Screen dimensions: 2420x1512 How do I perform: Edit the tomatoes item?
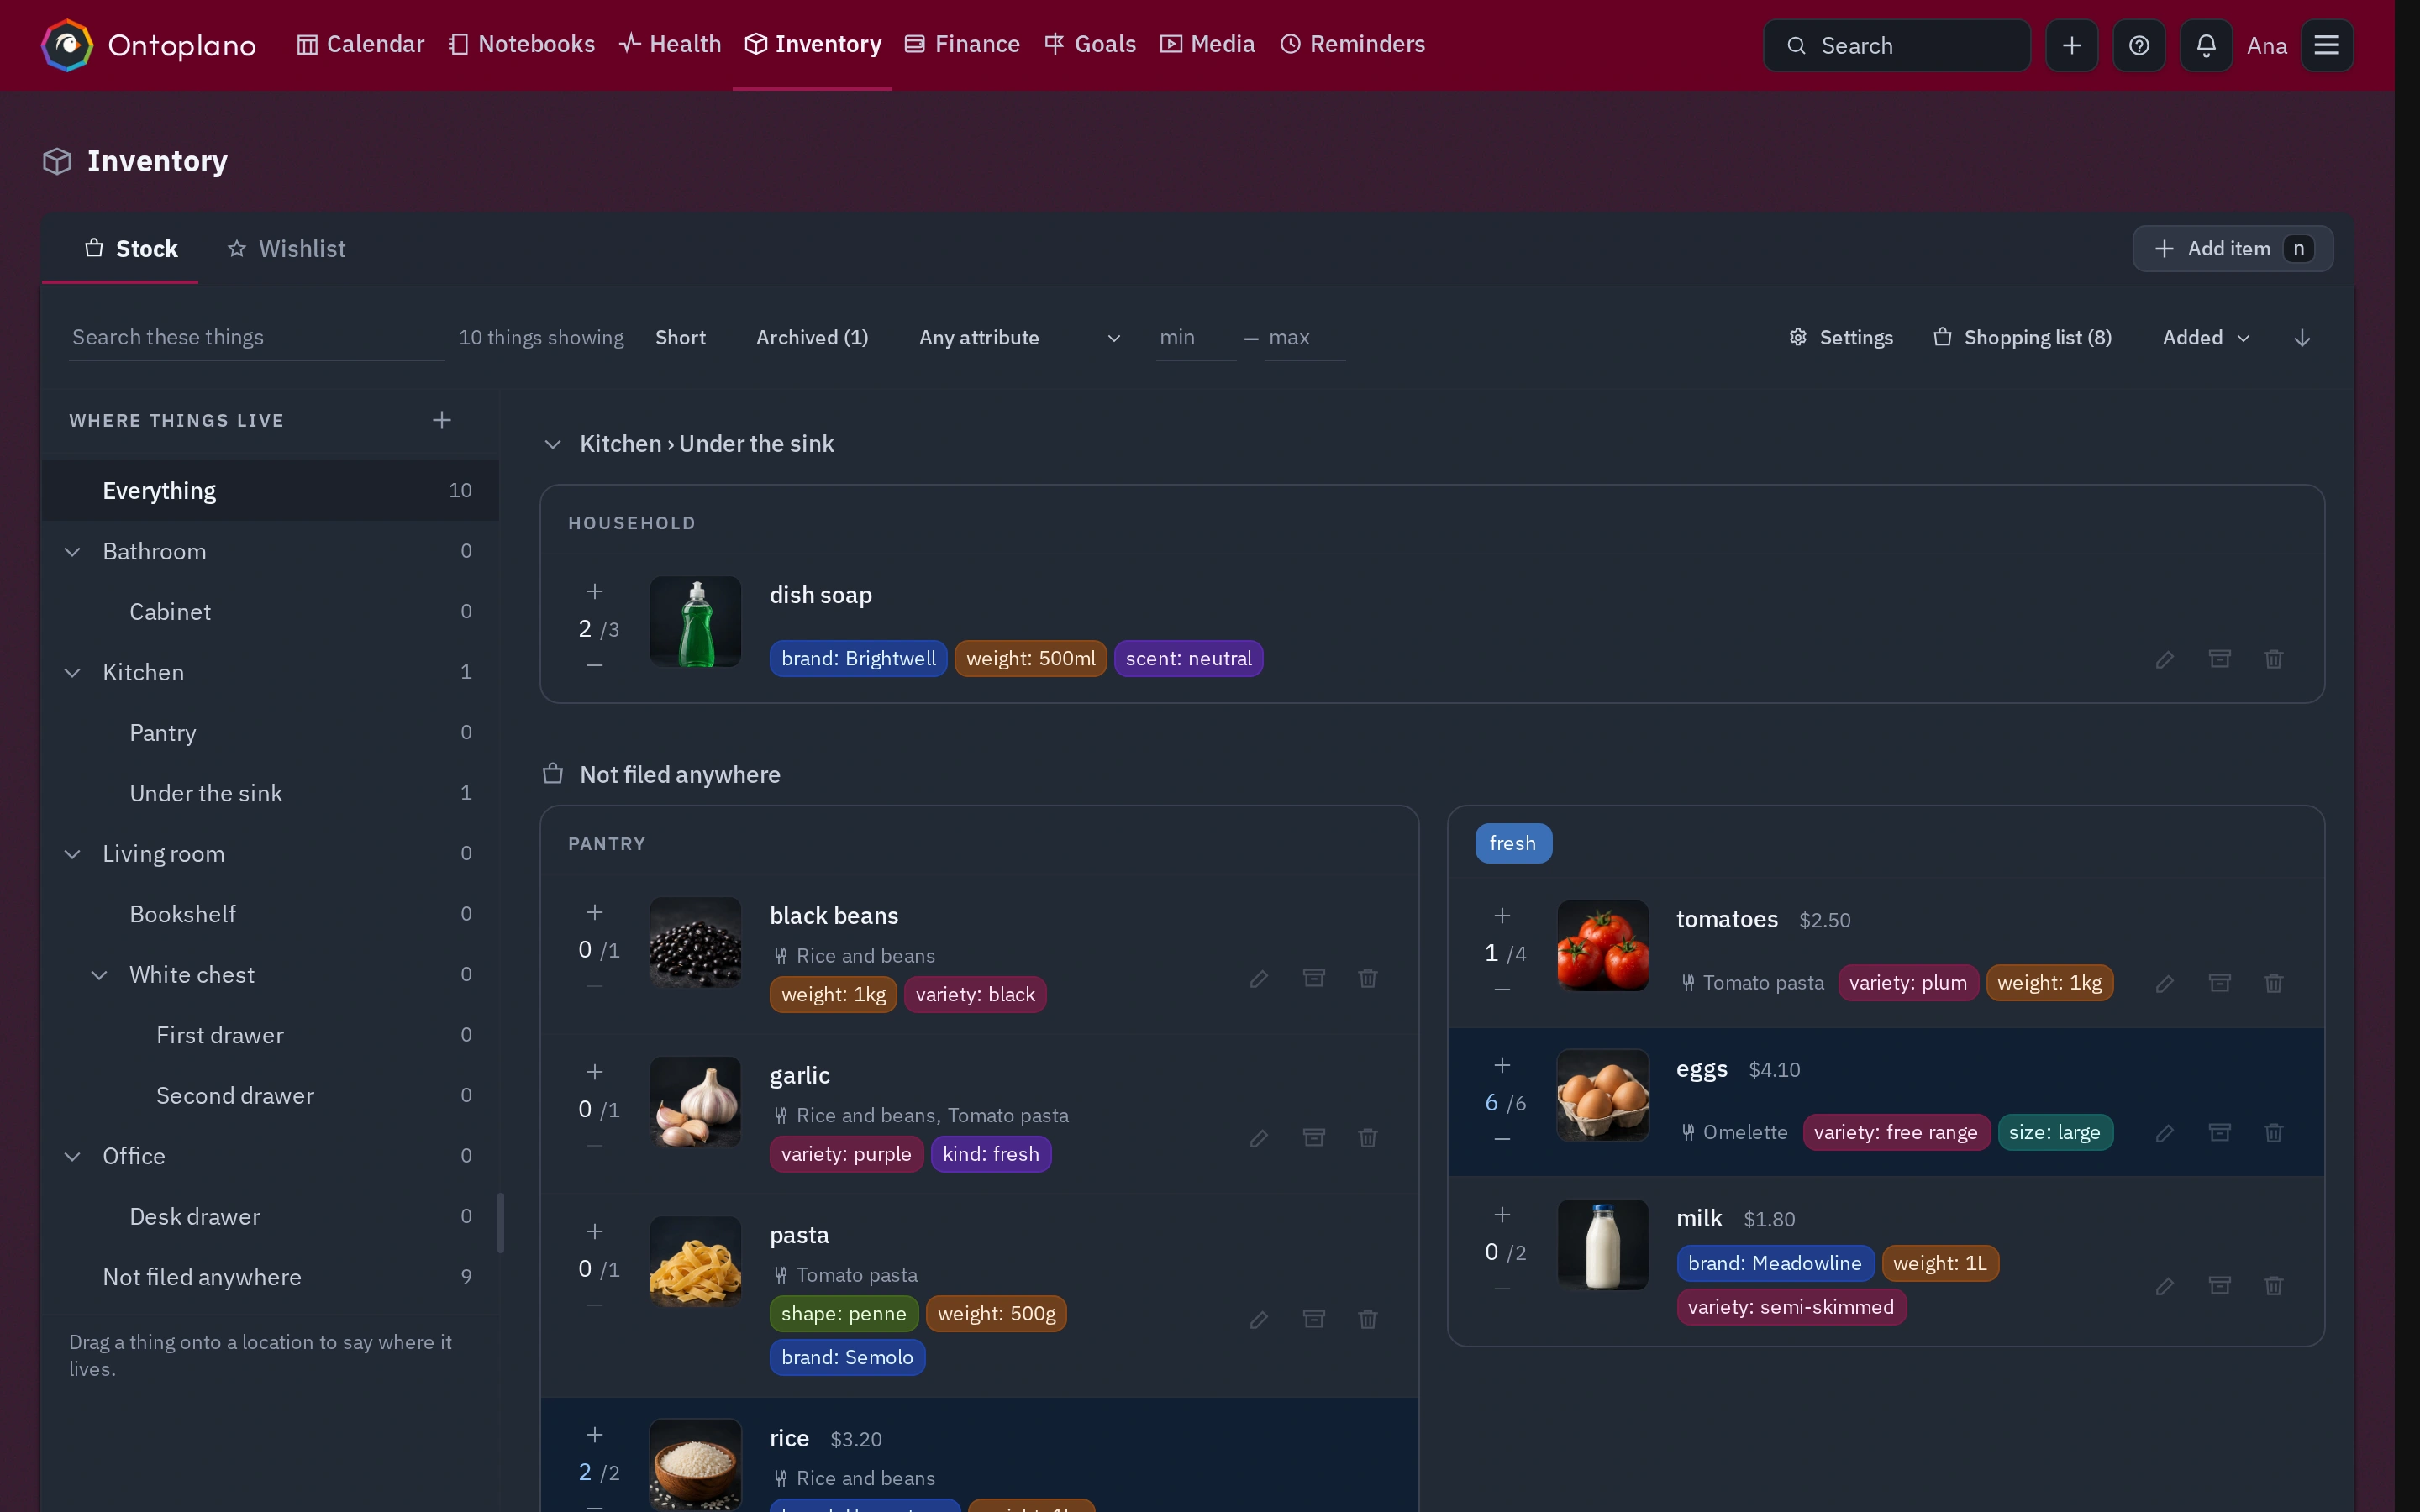2164,983
